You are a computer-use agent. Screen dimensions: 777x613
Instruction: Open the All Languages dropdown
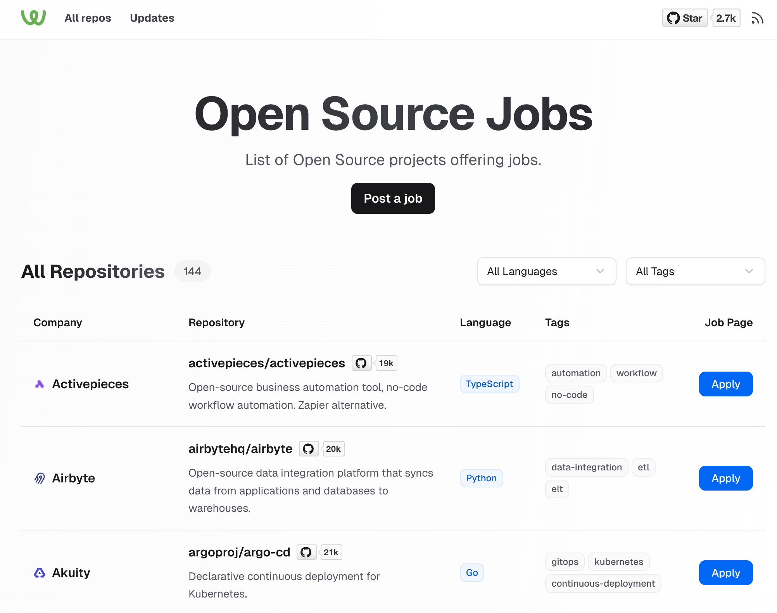tap(546, 271)
